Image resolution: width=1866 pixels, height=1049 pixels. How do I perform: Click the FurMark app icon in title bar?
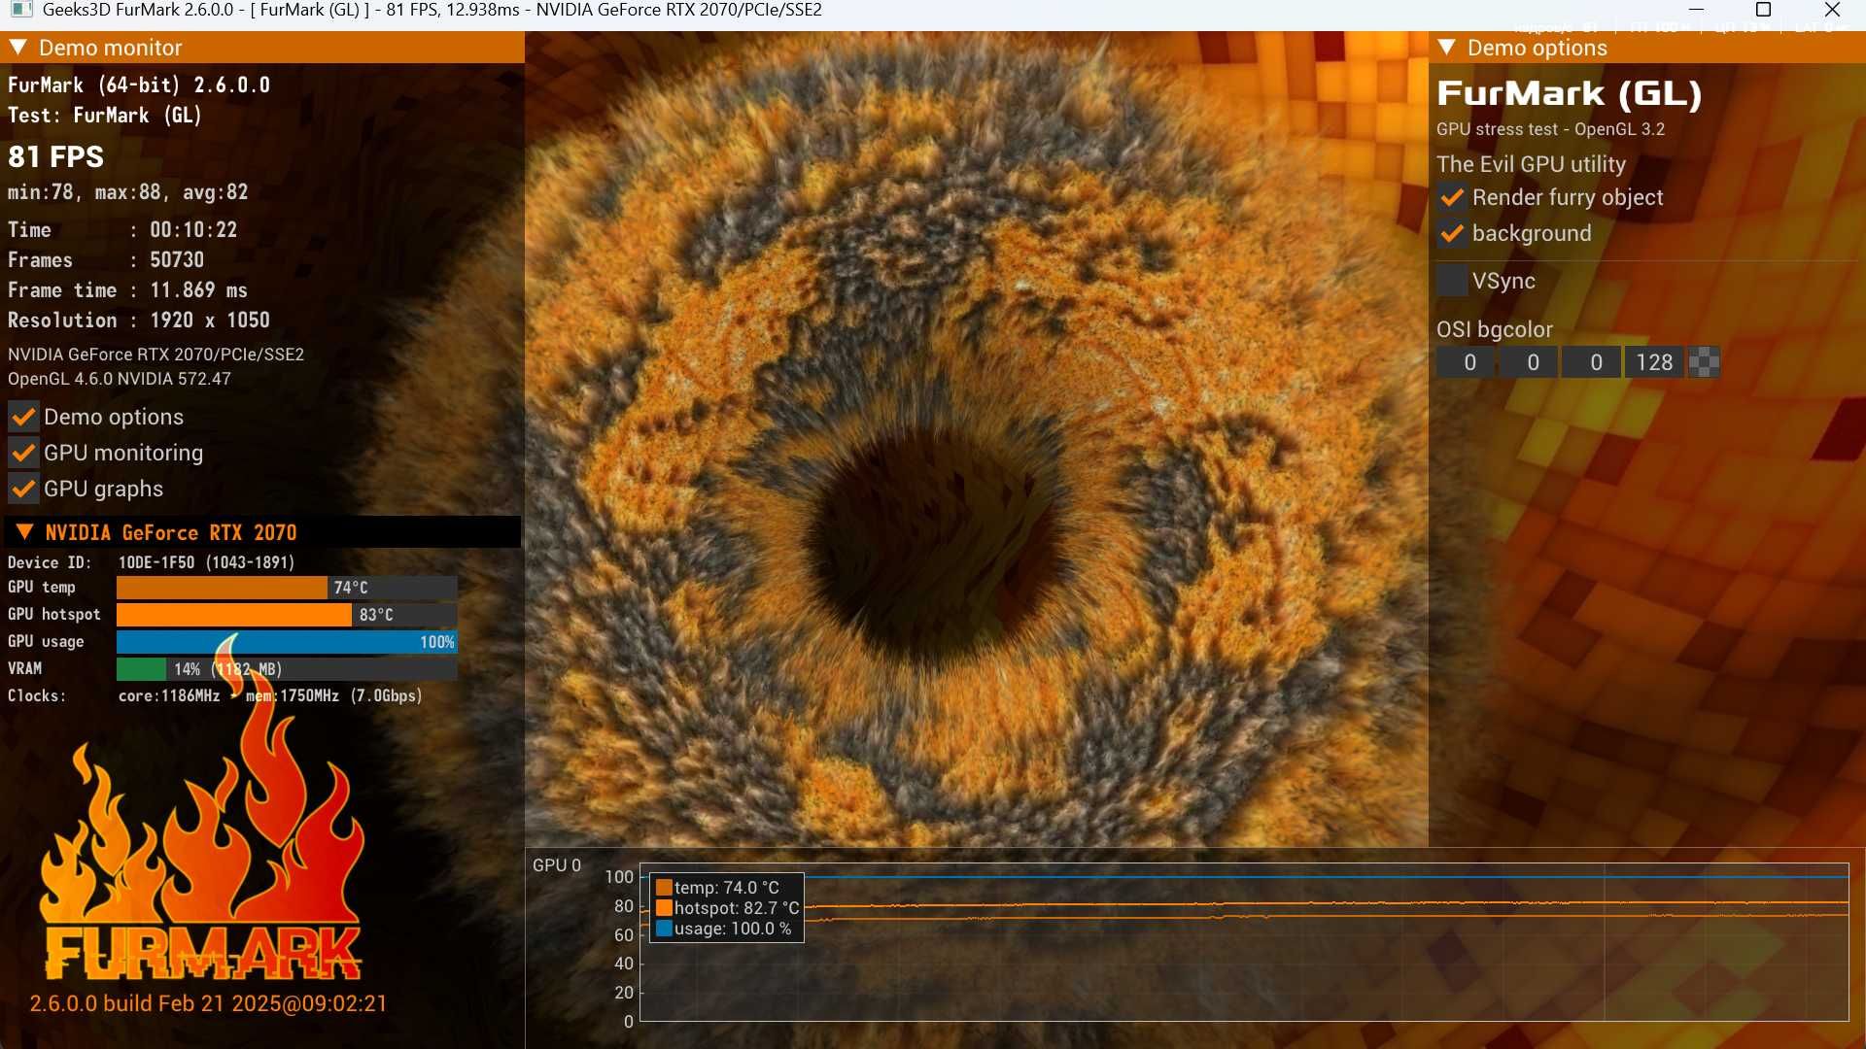21,10
